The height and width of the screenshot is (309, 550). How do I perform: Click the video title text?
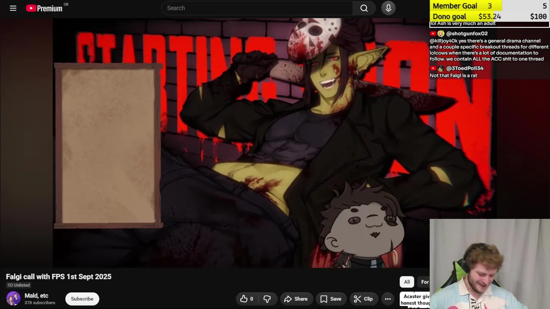coord(58,277)
